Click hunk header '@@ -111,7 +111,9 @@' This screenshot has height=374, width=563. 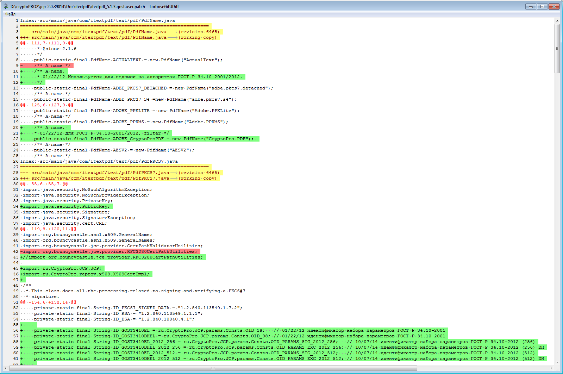47,43
